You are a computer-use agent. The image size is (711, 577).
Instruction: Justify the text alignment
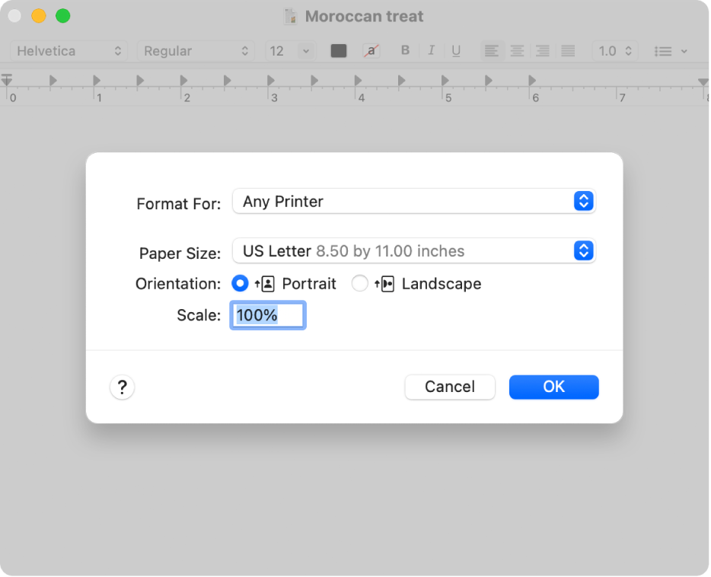coord(568,51)
